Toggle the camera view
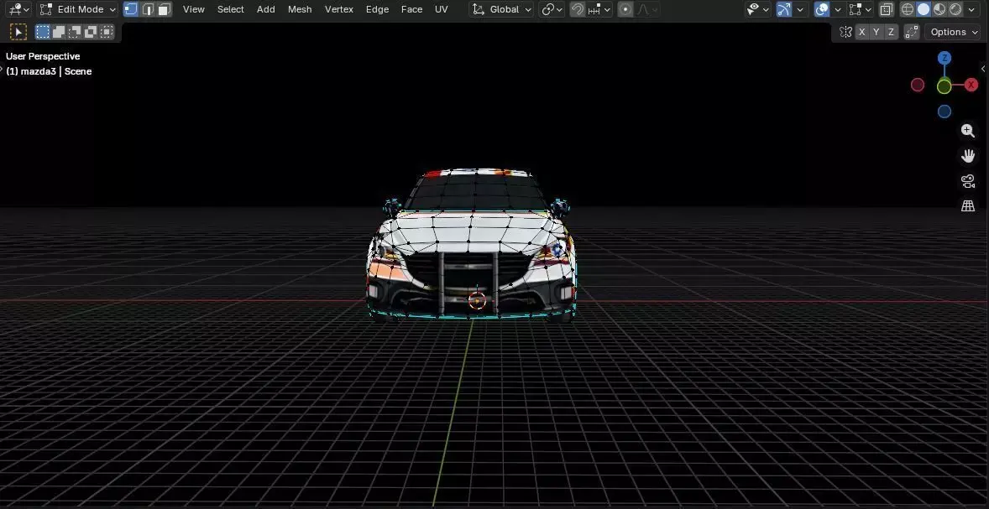989x509 pixels. click(x=967, y=181)
